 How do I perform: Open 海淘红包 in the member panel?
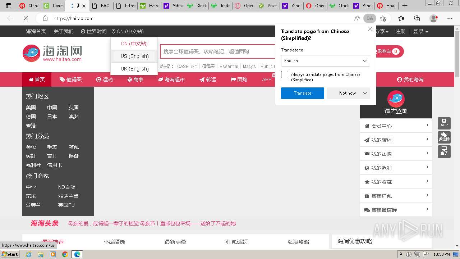coord(396,196)
